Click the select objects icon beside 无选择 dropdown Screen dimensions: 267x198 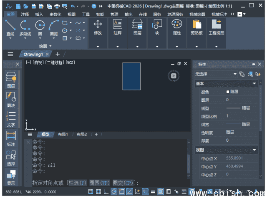(x=250, y=74)
